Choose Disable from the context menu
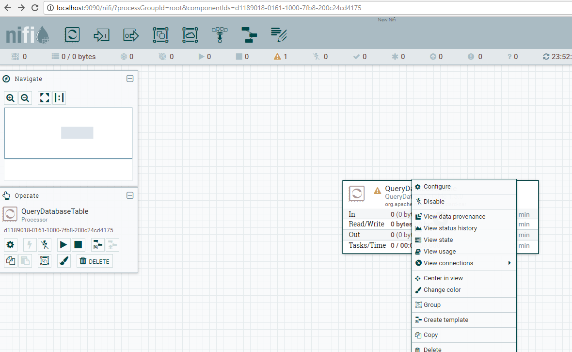 [x=464, y=201]
